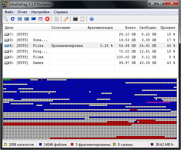Click the Analyze magnifying glass icon
The width and height of the screenshot is (181, 150).
6,19
